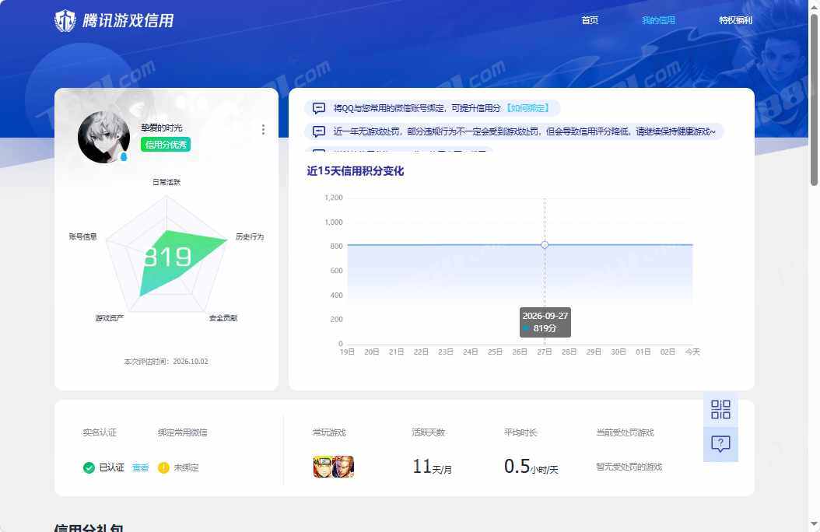Click the 未绑定 WeChat status text
The image size is (820, 532).
[x=186, y=467]
